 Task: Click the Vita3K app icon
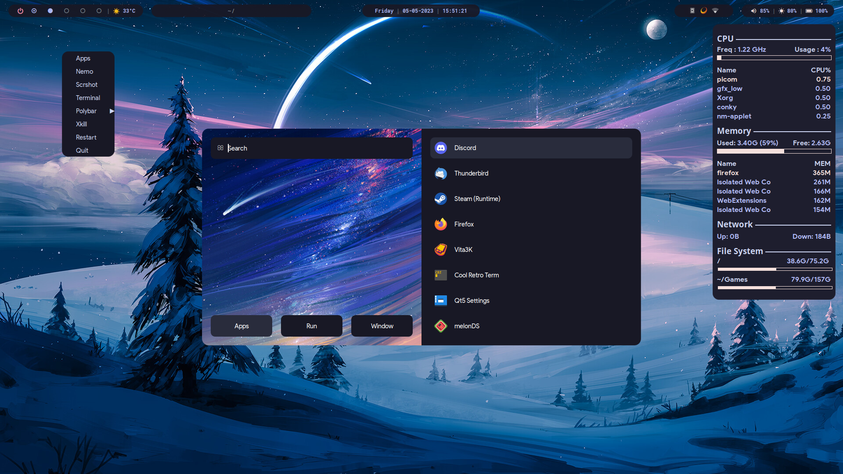click(x=441, y=250)
